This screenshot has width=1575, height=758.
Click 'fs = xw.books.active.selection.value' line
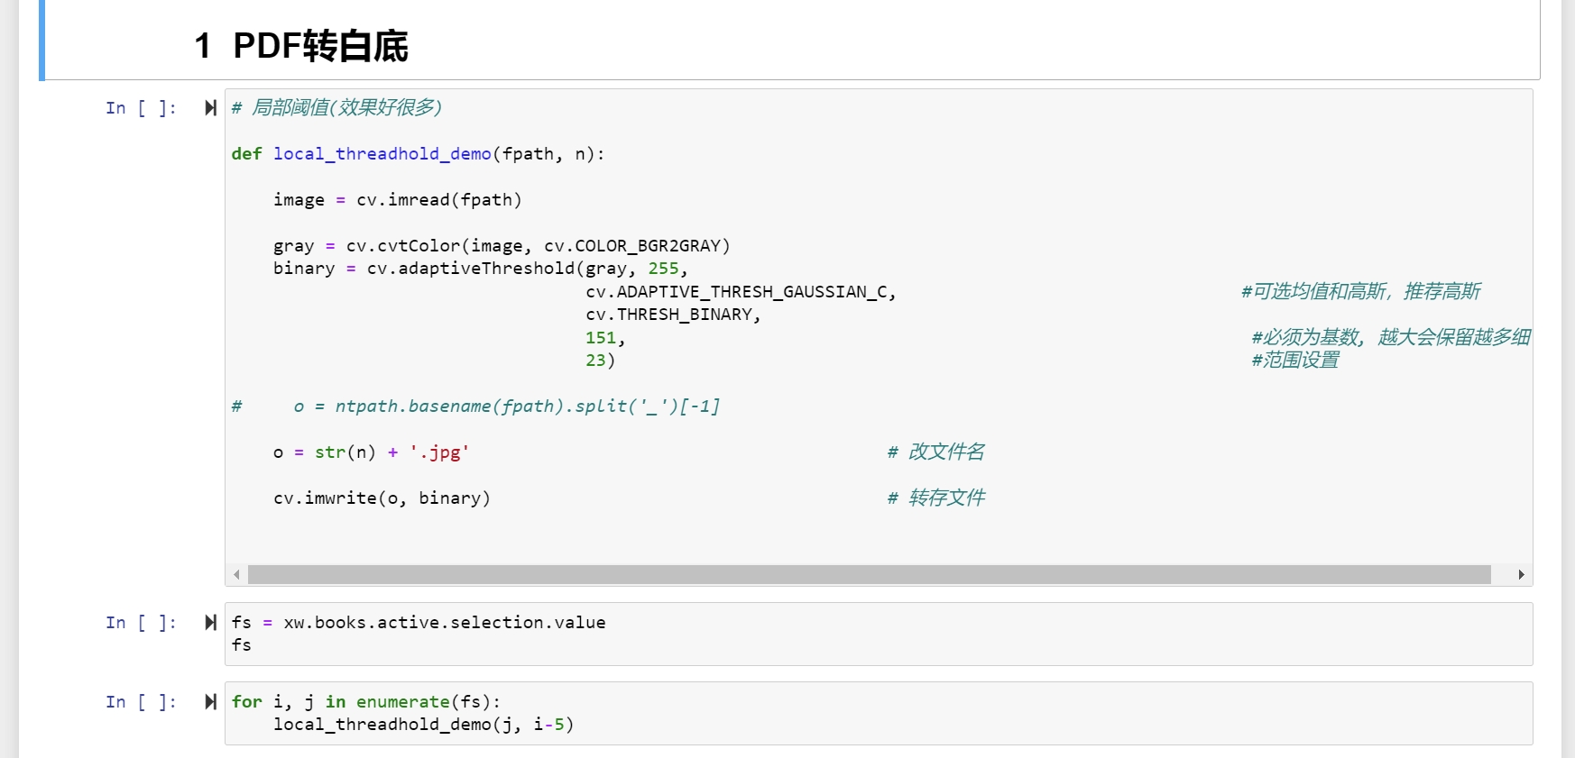coord(419,623)
